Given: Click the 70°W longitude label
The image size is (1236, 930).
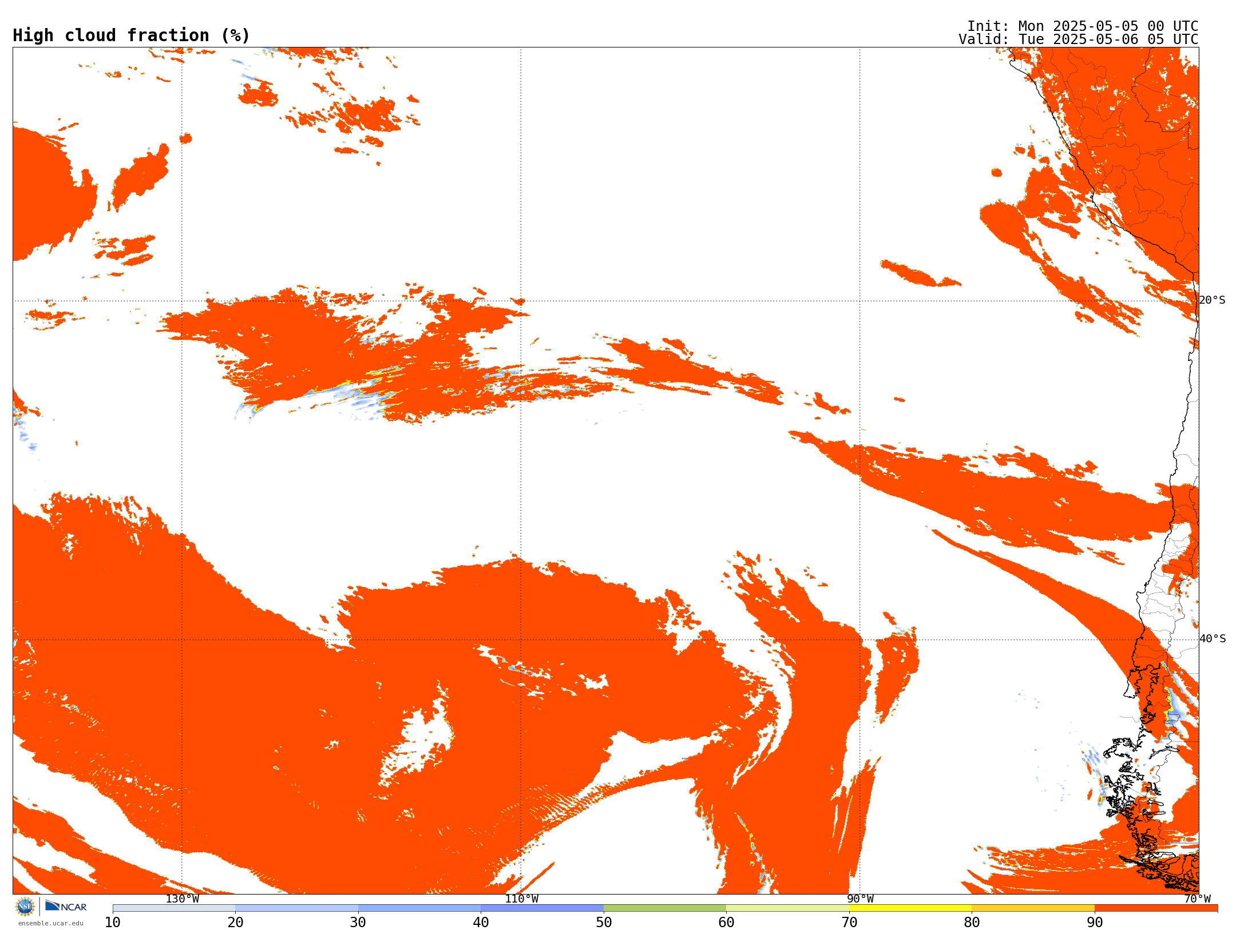Looking at the screenshot, I should [x=1197, y=899].
